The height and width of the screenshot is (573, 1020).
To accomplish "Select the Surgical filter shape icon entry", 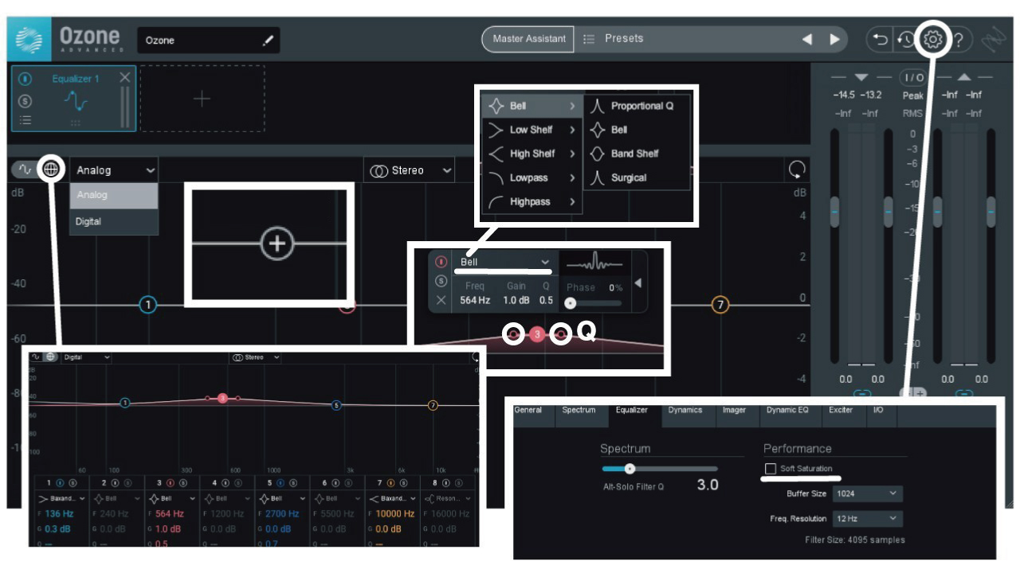I will point(597,177).
